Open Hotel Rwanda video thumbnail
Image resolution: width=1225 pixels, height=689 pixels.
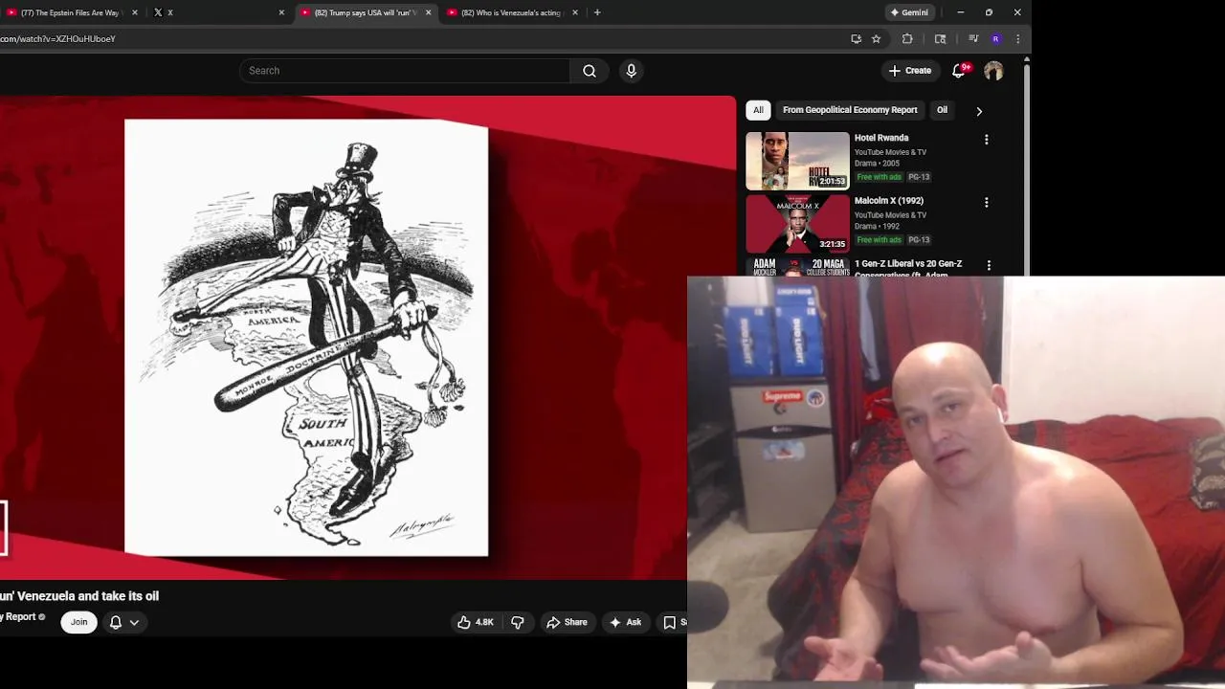pos(797,161)
